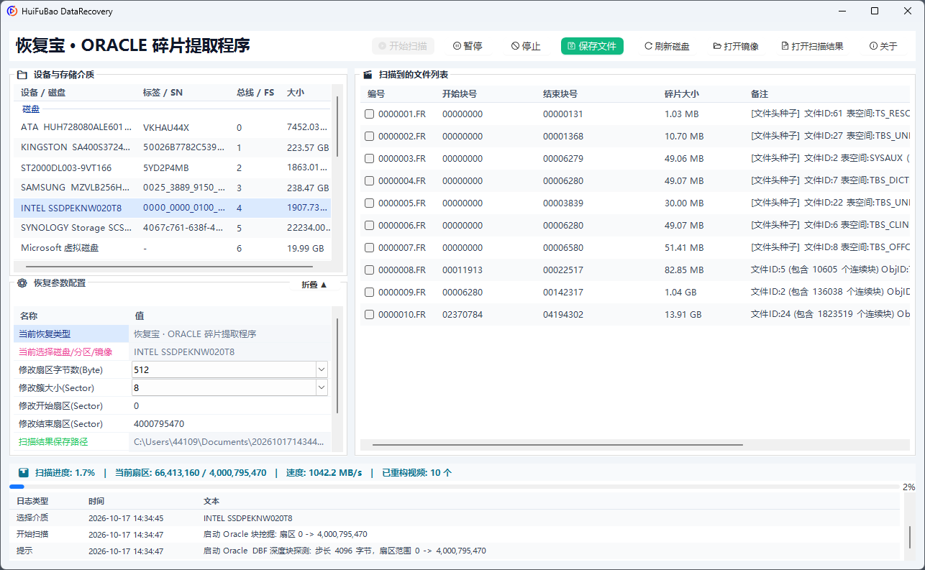Click the 开始扫描 log entry row

tap(455, 534)
